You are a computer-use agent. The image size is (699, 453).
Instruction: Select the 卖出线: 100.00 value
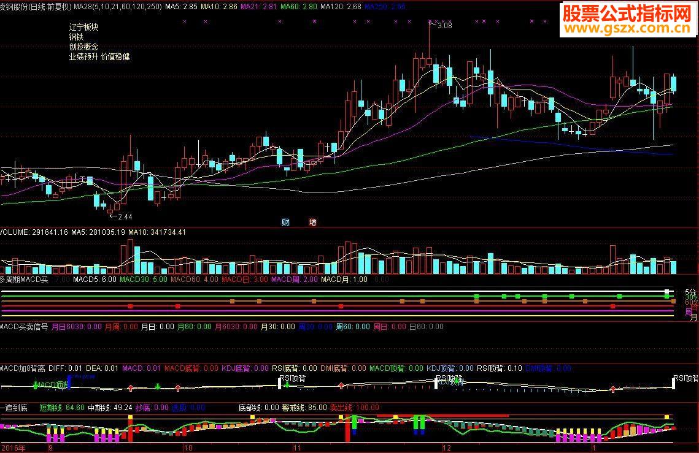click(x=354, y=408)
